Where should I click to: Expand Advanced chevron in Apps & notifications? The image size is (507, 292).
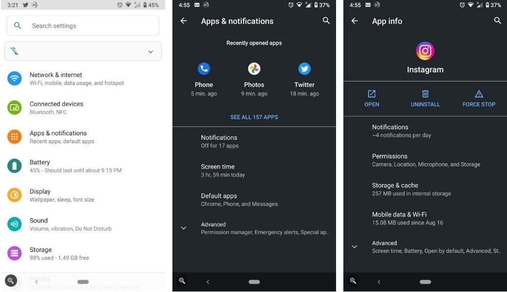pyautogui.click(x=183, y=228)
